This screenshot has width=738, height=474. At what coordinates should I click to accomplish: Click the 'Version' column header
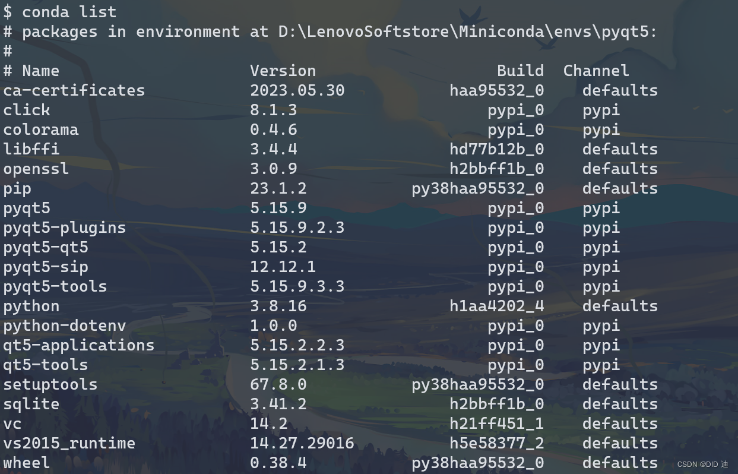coord(283,70)
